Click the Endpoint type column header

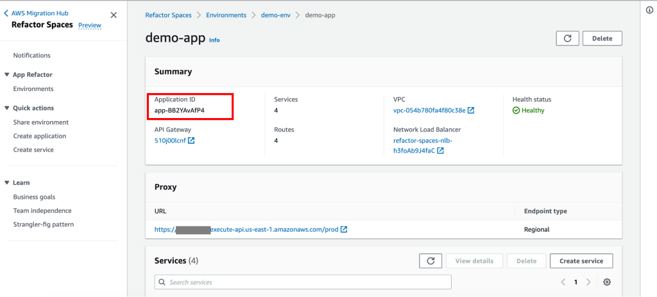point(545,211)
